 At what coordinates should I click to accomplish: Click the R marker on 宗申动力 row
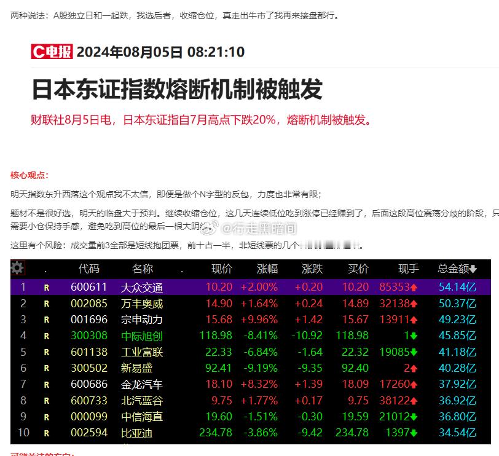[47, 320]
